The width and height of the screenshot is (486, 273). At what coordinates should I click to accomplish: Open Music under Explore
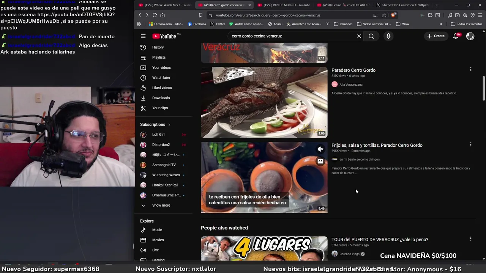tap(157, 230)
